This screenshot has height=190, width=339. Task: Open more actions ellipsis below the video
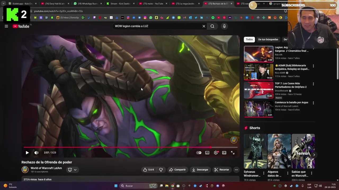pyautogui.click(x=236, y=170)
